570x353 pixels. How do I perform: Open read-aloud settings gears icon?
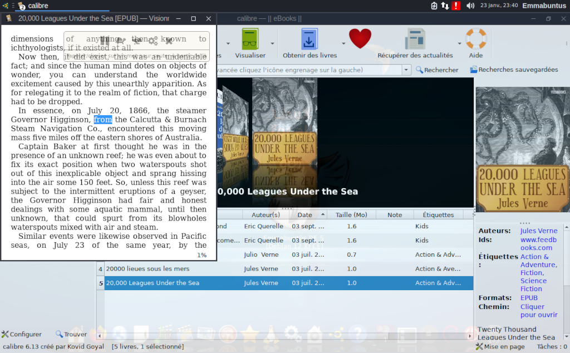click(x=153, y=40)
